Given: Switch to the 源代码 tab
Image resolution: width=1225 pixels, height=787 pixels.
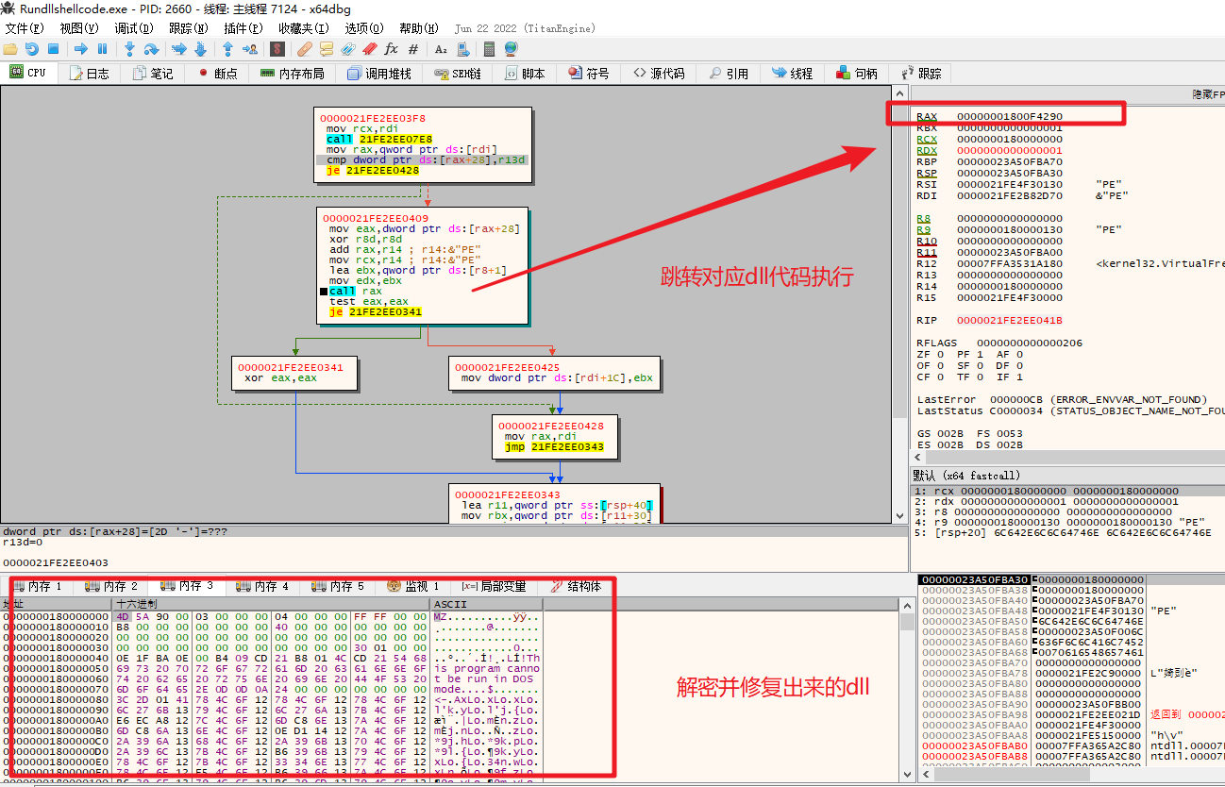Looking at the screenshot, I should point(659,73).
